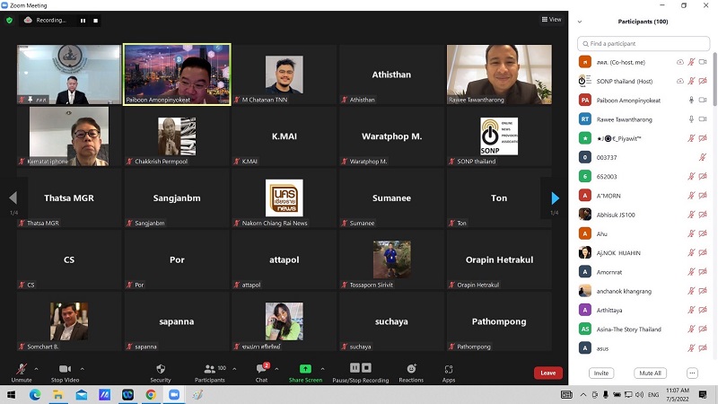Stop the recording from top indicator
Viewport: 718px width, 404px height.
[96, 20]
